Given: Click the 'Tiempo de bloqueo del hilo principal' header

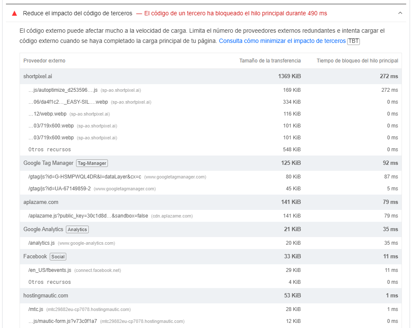Looking at the screenshot, I should (357, 61).
